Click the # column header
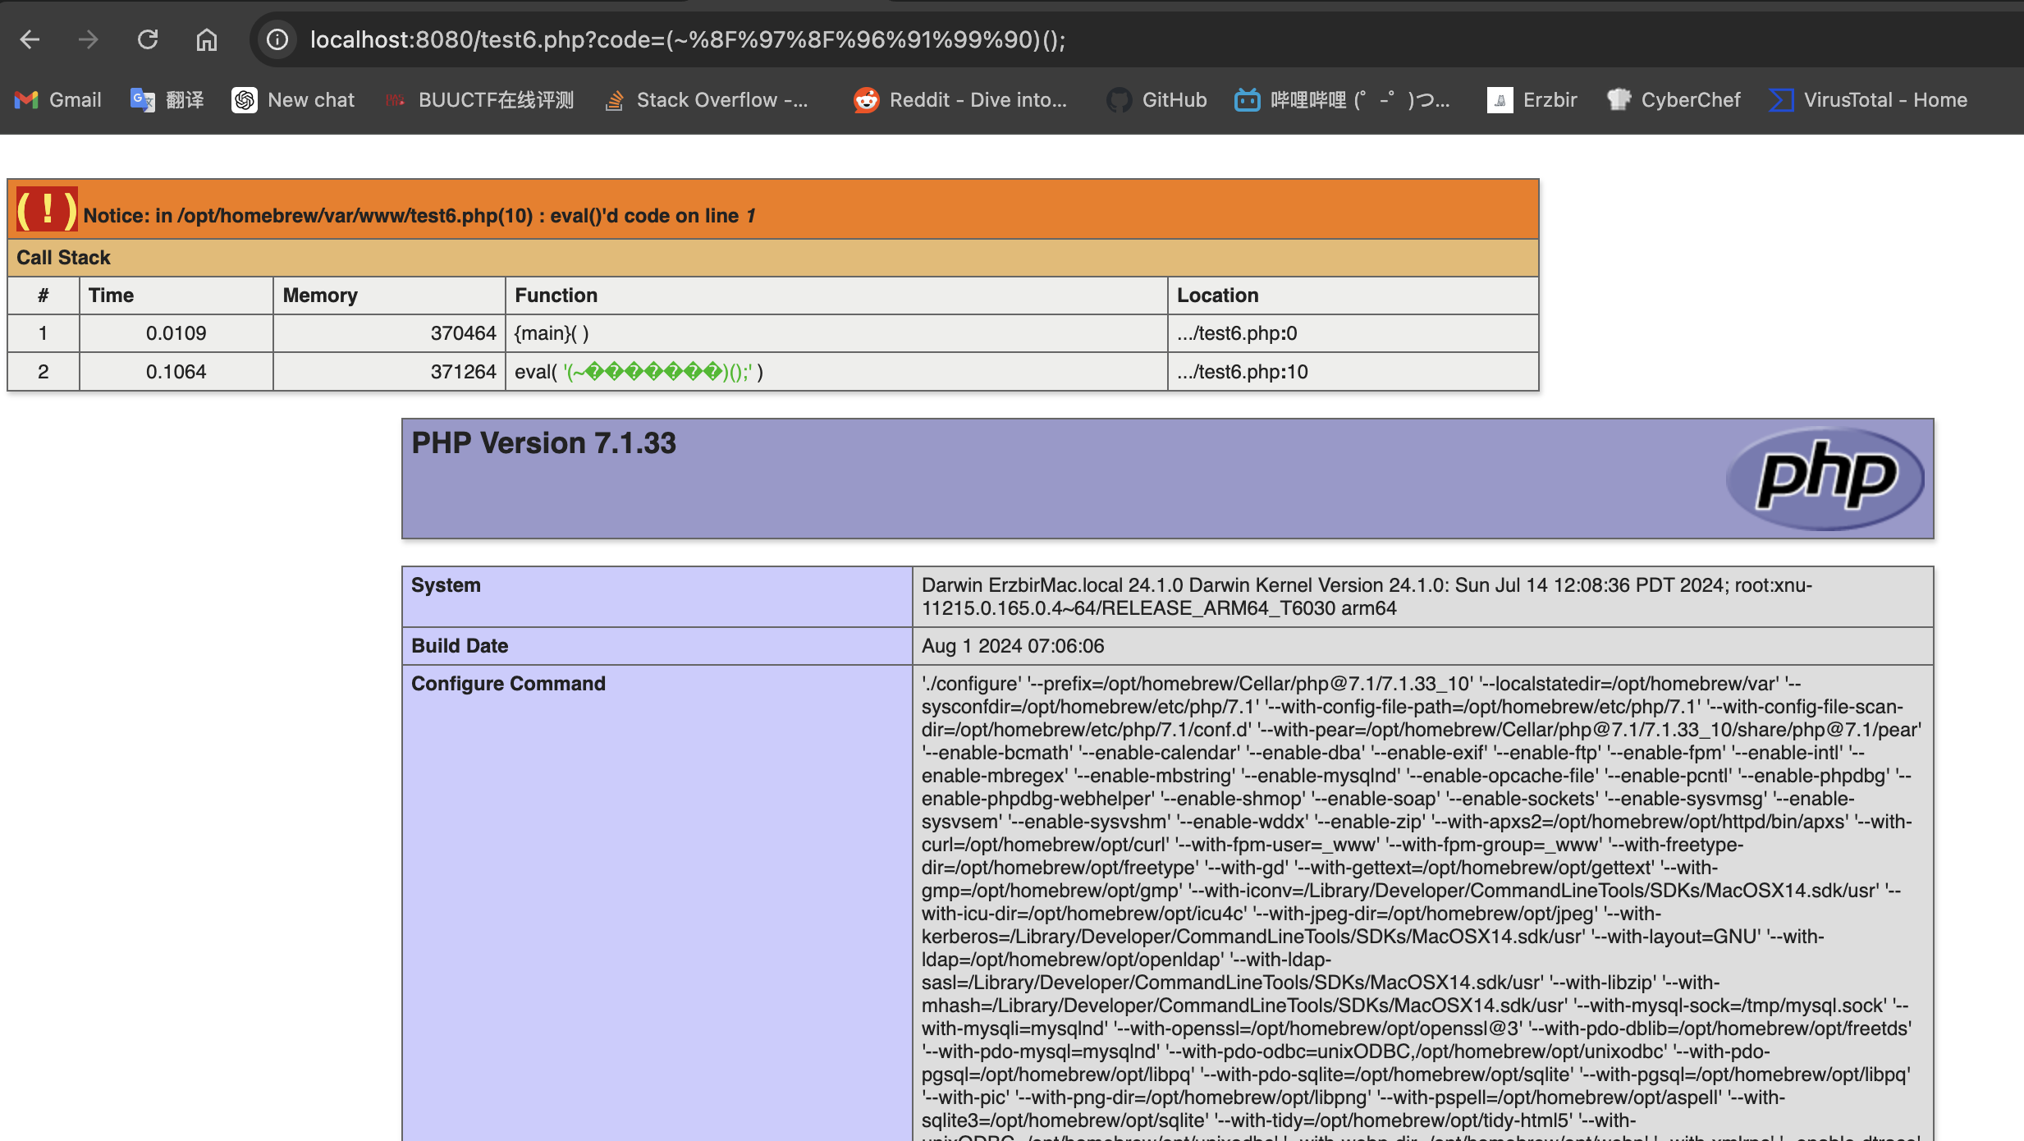The image size is (2024, 1141). 43,296
